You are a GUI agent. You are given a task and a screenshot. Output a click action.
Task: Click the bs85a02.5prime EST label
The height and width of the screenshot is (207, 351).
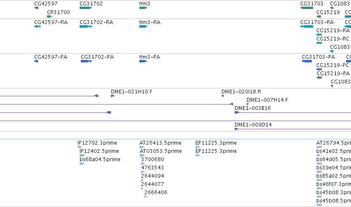pyautogui.click(x=334, y=176)
